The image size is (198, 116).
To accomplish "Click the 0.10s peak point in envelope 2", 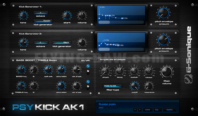I will (103, 40).
